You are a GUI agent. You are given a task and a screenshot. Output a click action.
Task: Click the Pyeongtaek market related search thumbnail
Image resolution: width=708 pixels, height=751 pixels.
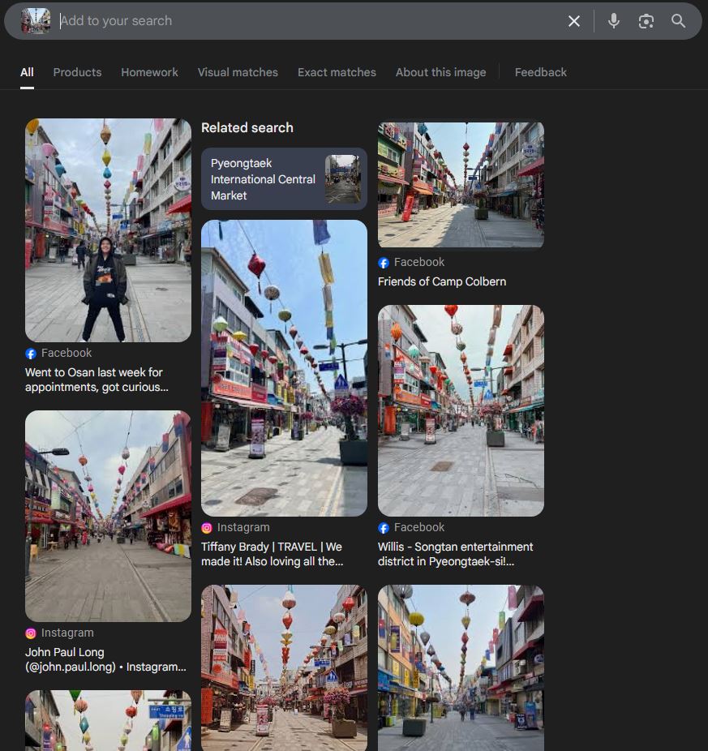(342, 179)
